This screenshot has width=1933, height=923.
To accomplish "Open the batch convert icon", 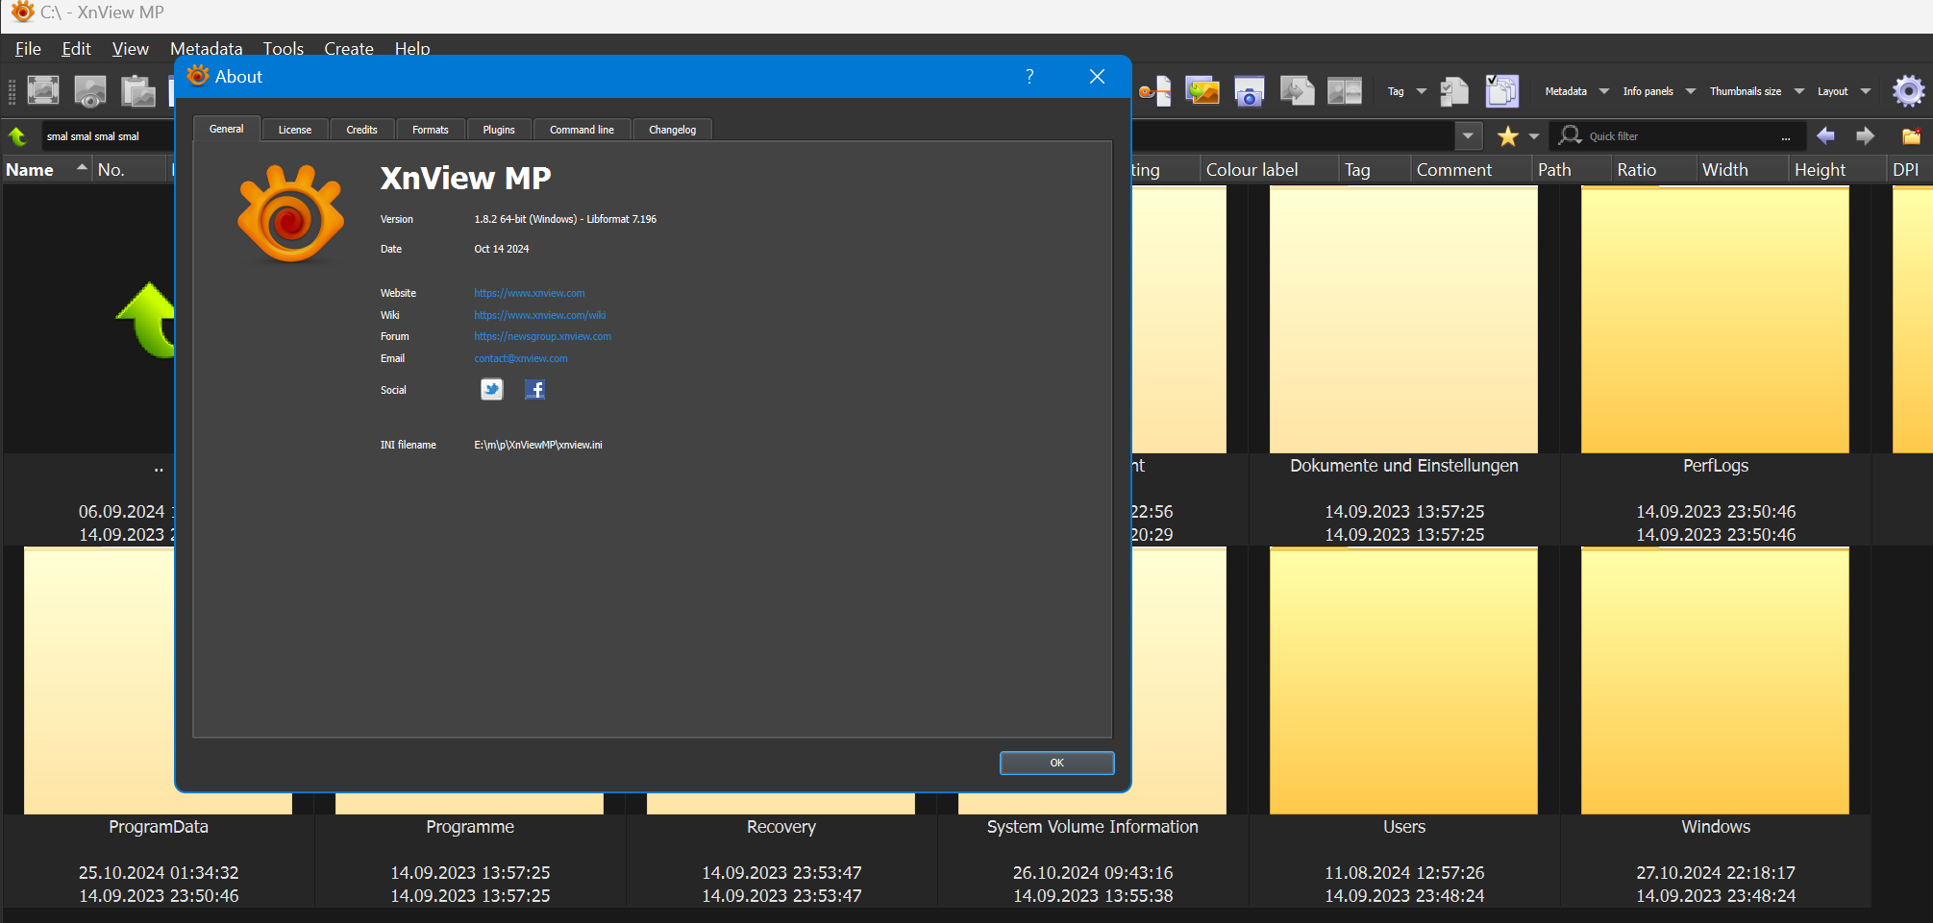I will click(x=1202, y=91).
